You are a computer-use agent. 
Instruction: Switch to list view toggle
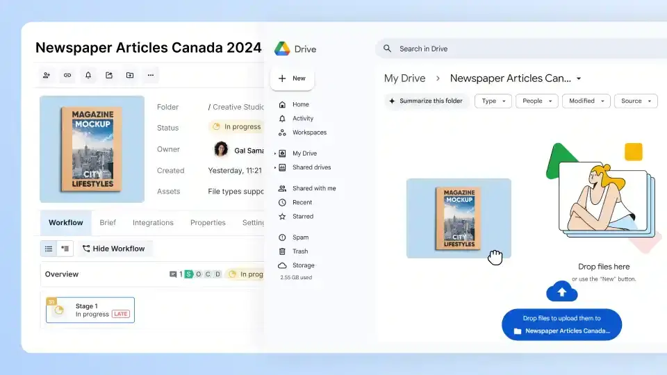49,249
